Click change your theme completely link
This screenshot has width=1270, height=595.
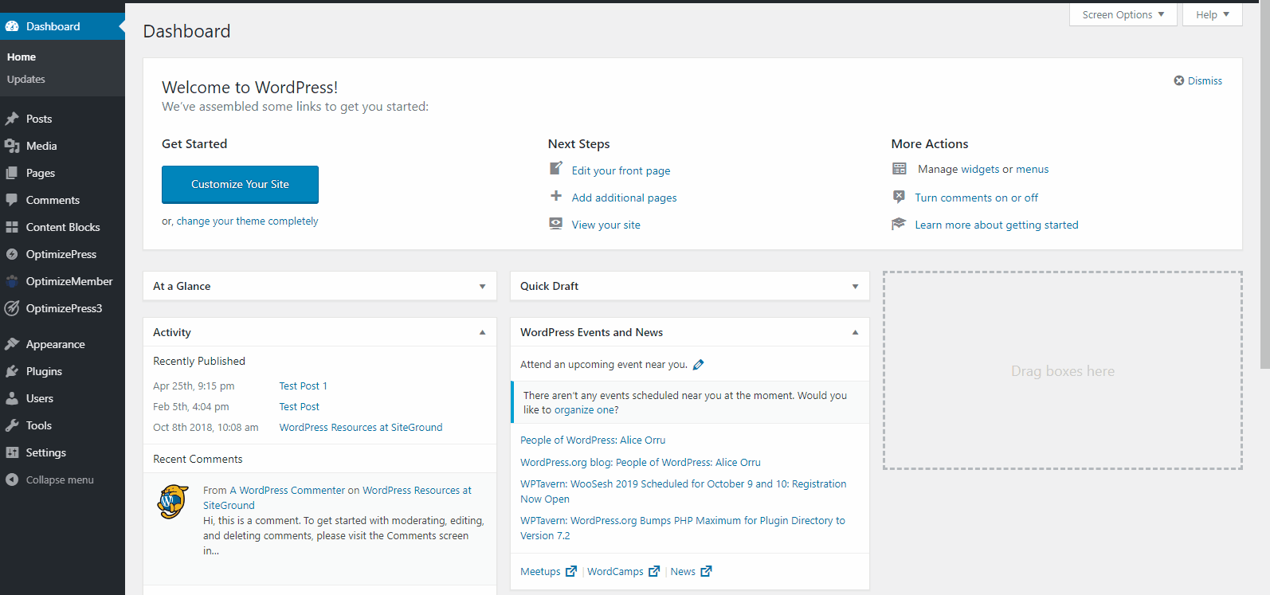pyautogui.click(x=247, y=221)
